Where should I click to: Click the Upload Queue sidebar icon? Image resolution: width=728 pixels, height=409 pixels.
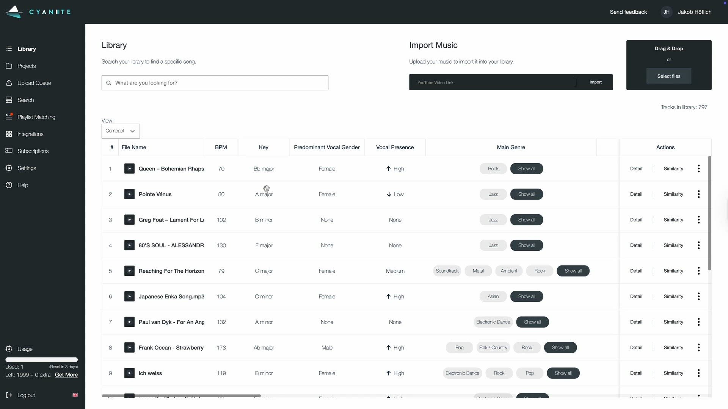pos(9,83)
